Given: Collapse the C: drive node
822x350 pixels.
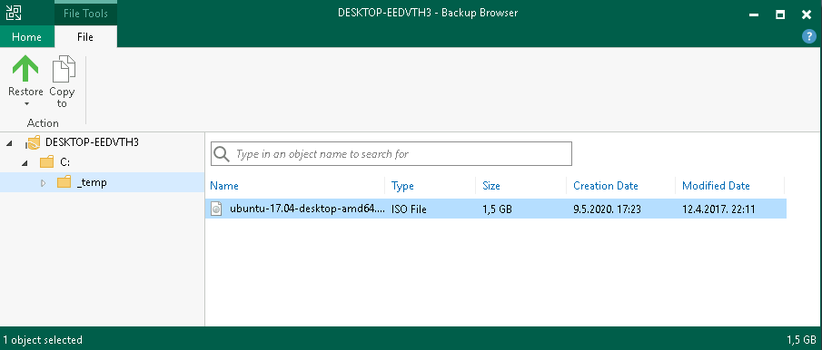Looking at the screenshot, I should (25, 162).
